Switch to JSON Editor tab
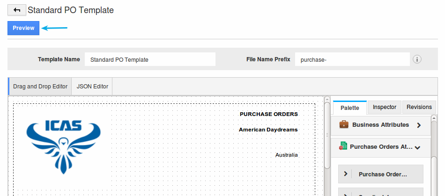This screenshot has height=196, width=445. [x=92, y=87]
